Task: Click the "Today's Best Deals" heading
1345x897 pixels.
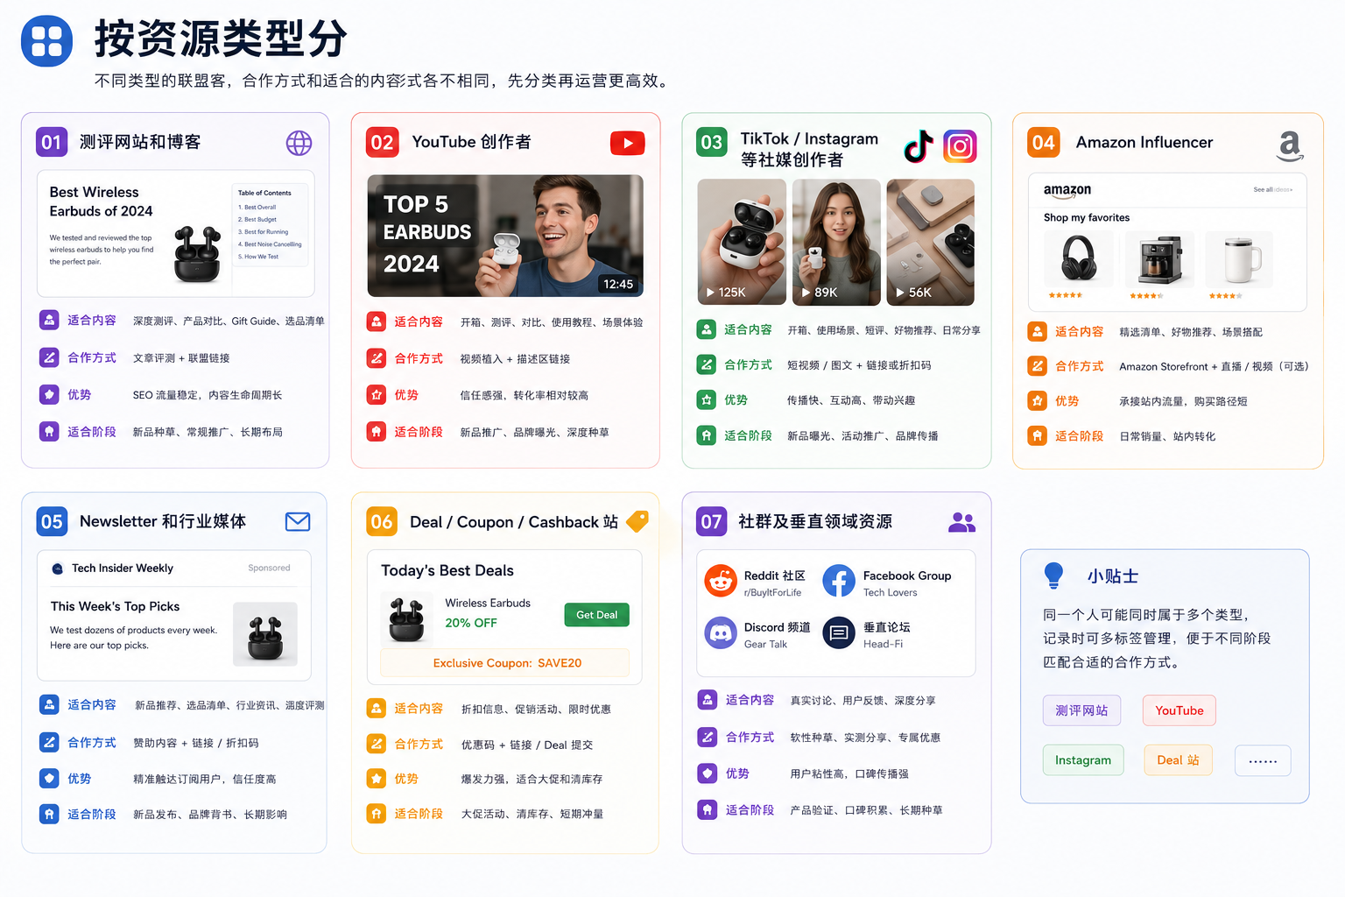Action: tap(447, 570)
